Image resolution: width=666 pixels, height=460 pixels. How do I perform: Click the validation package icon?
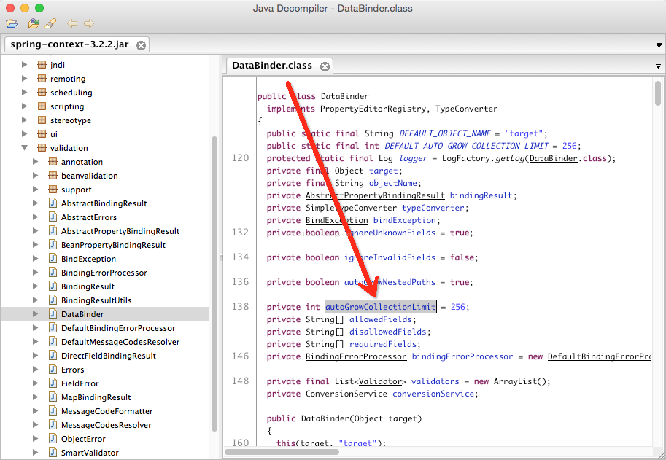click(42, 148)
